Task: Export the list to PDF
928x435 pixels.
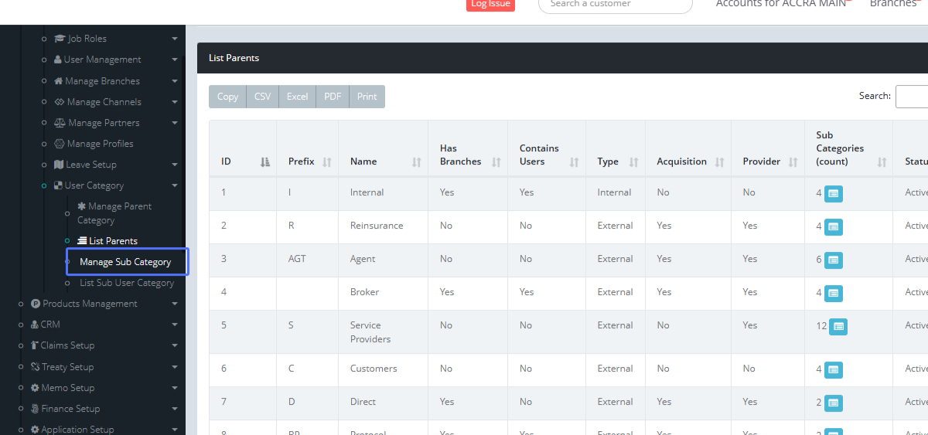Action: tap(333, 97)
